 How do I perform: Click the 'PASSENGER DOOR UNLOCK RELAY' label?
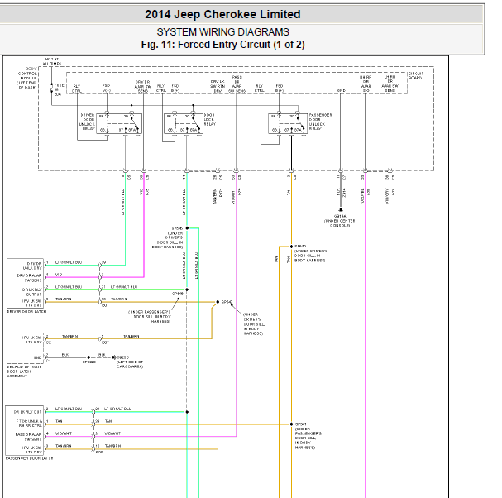[x=320, y=122]
